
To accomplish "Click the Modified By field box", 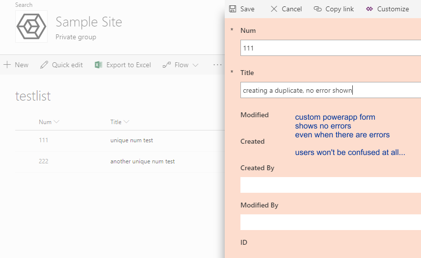I will click(331, 222).
